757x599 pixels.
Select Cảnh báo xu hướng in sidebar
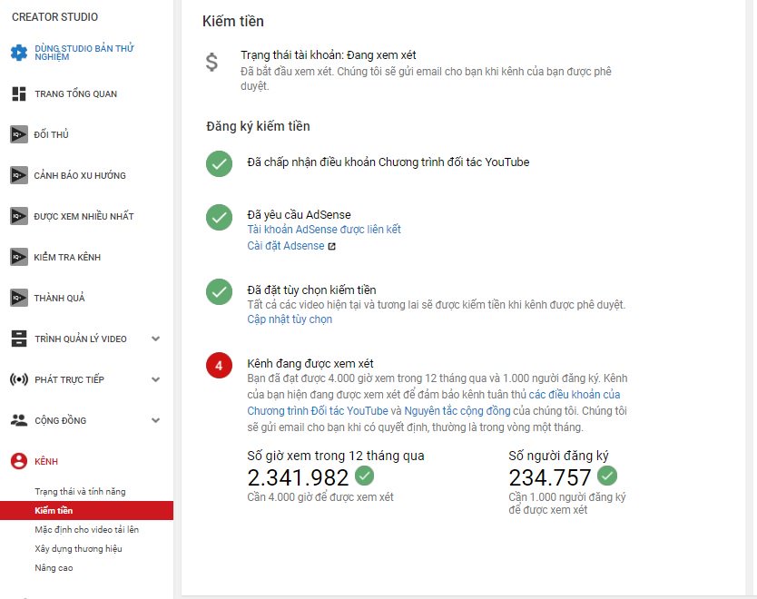(x=80, y=175)
